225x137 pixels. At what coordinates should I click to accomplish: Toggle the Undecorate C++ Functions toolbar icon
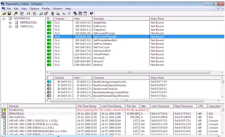[x=34, y=13]
